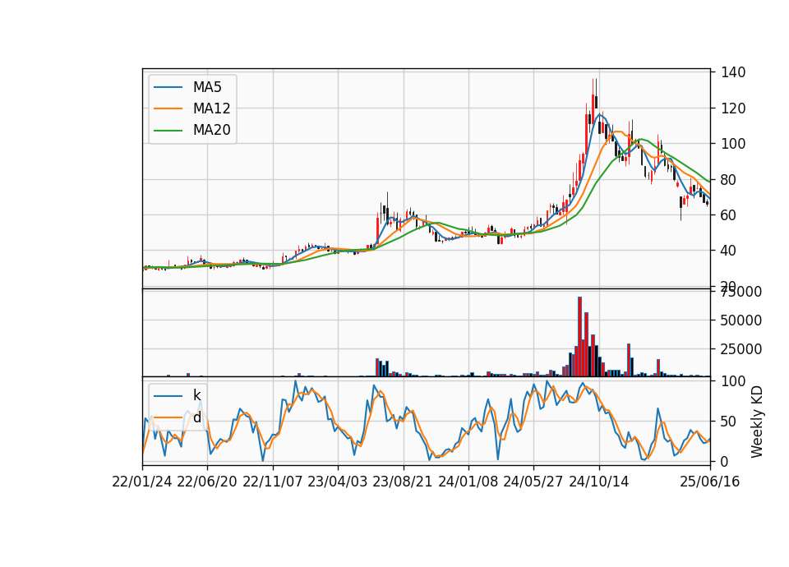Click the 22/06/20 date tick label
789x567 pixels.
coord(207,482)
